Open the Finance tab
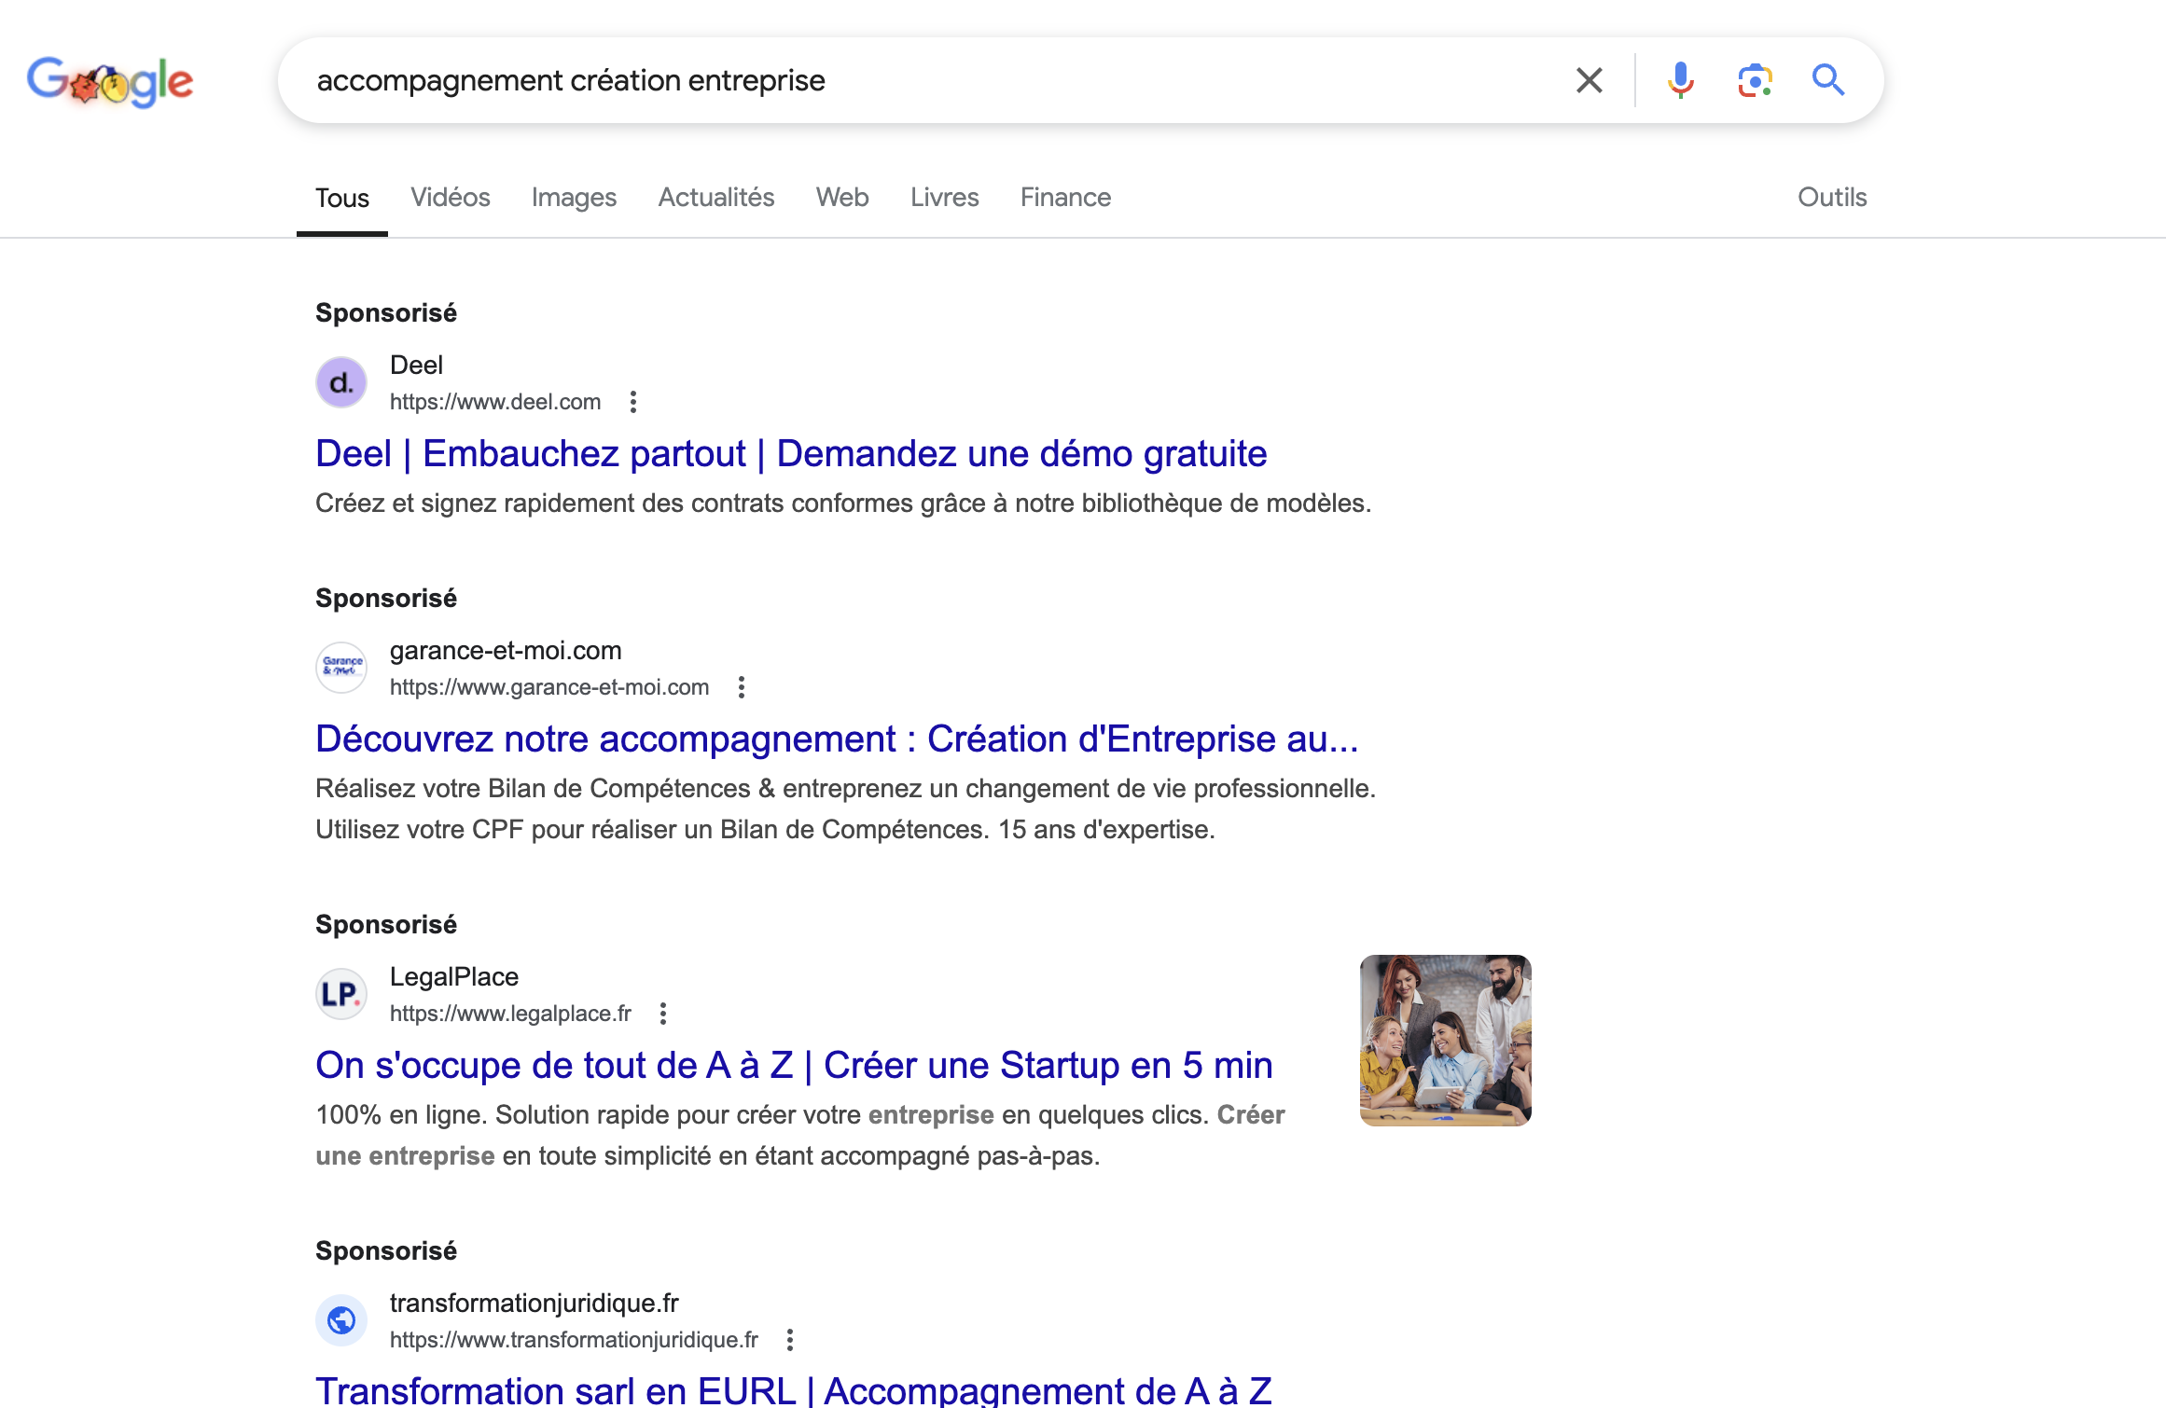 tap(1066, 198)
